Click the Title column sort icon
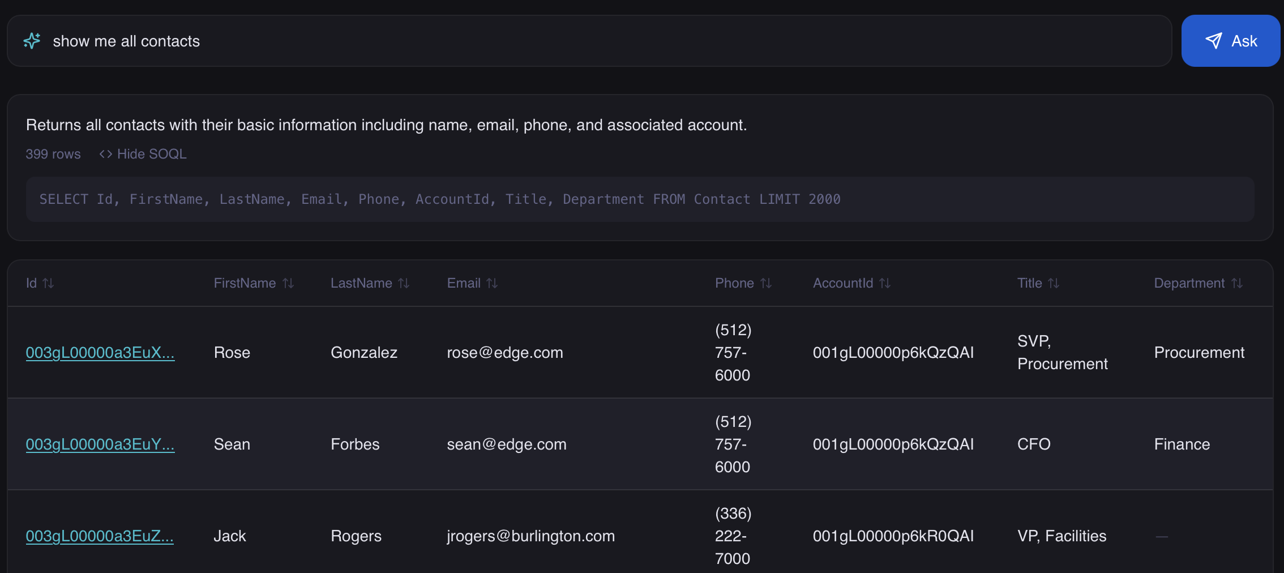 [1054, 283]
